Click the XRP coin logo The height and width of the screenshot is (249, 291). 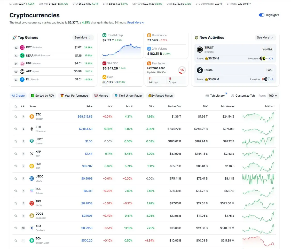tap(32, 154)
